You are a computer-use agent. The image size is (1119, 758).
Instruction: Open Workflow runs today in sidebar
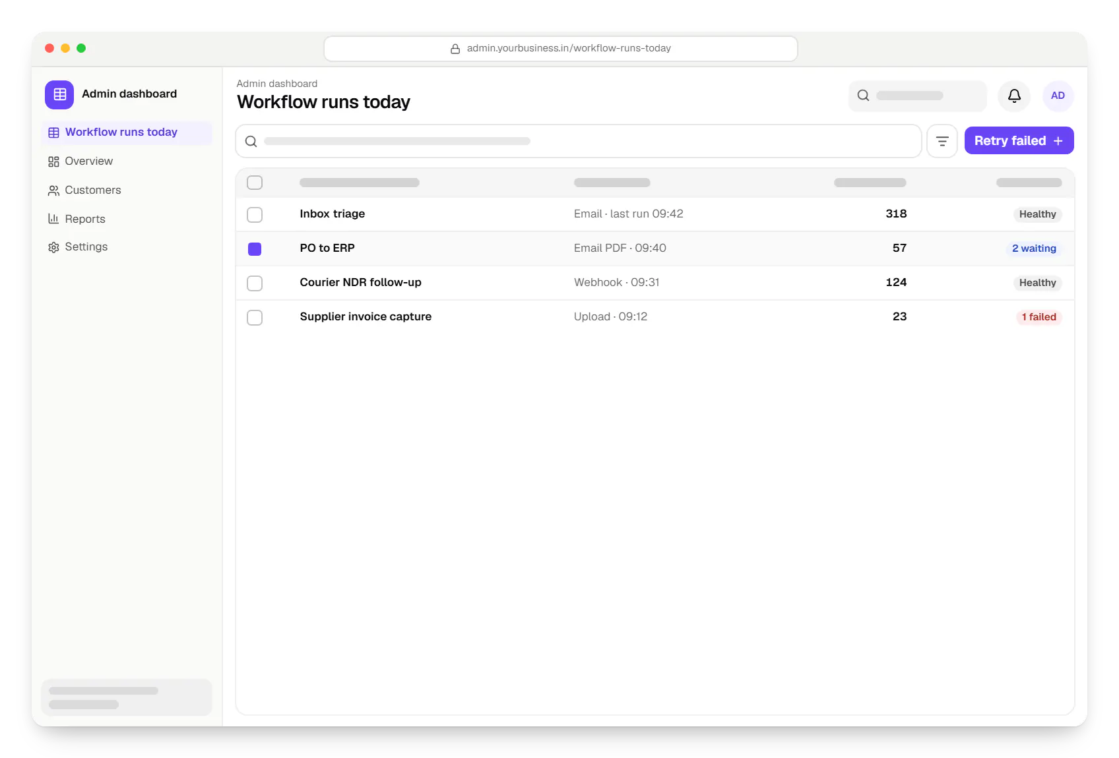(127, 132)
